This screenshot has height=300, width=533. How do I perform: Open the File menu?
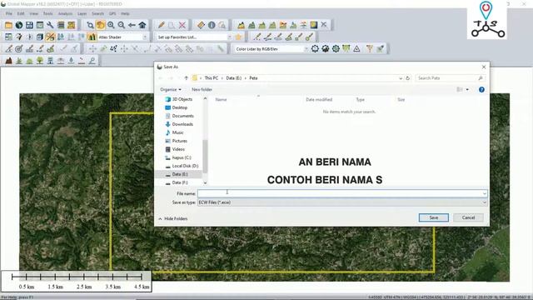(9, 13)
